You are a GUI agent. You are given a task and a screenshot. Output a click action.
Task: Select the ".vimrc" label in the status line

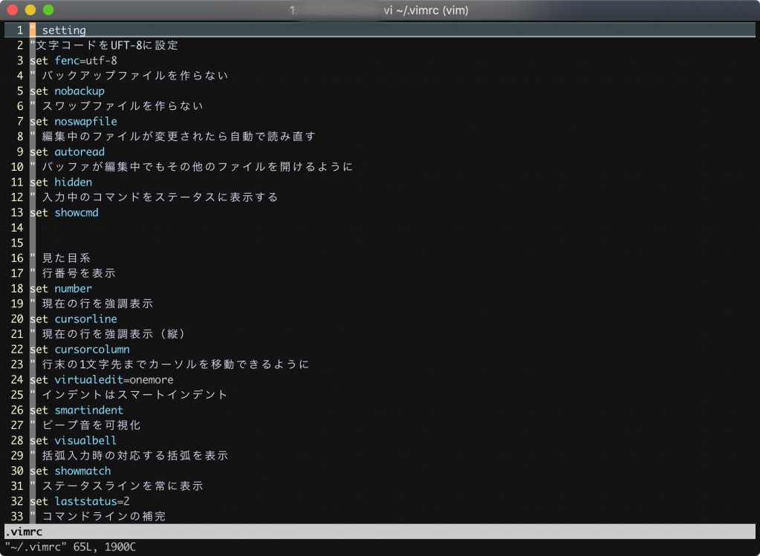pos(21,532)
